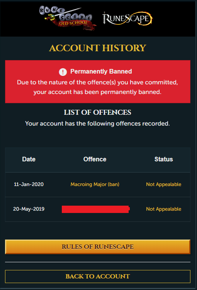Viewport: 197px width, 290px height.
Task: Select the 11-Jan-2020 date cell
Action: pos(29,184)
